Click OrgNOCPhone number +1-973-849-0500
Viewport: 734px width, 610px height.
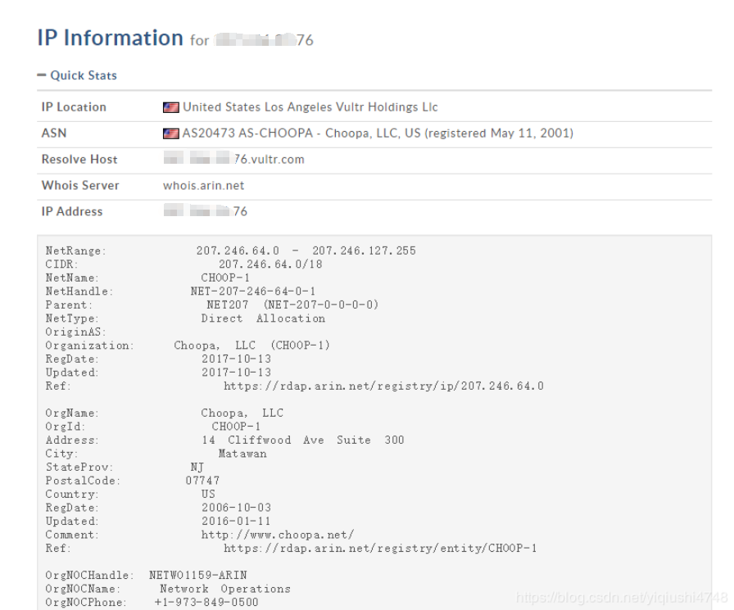[x=206, y=602]
